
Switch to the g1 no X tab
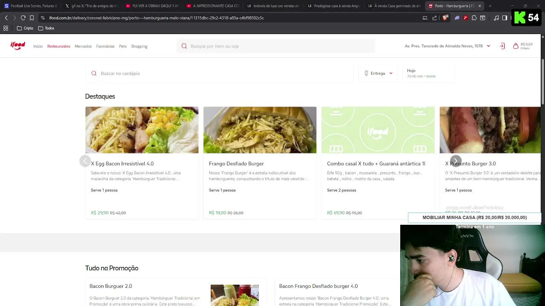pos(92,6)
